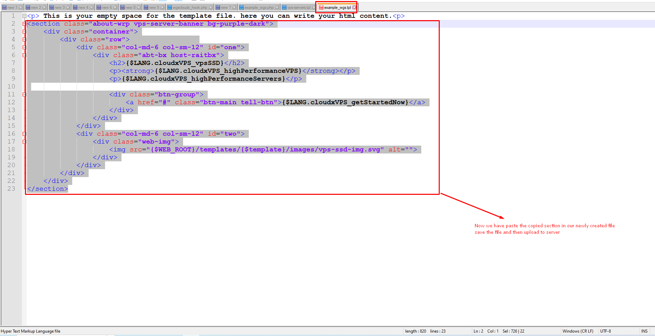This screenshot has width=655, height=336.
Task: Collapse the section block on line 2
Action: pyautogui.click(x=24, y=24)
